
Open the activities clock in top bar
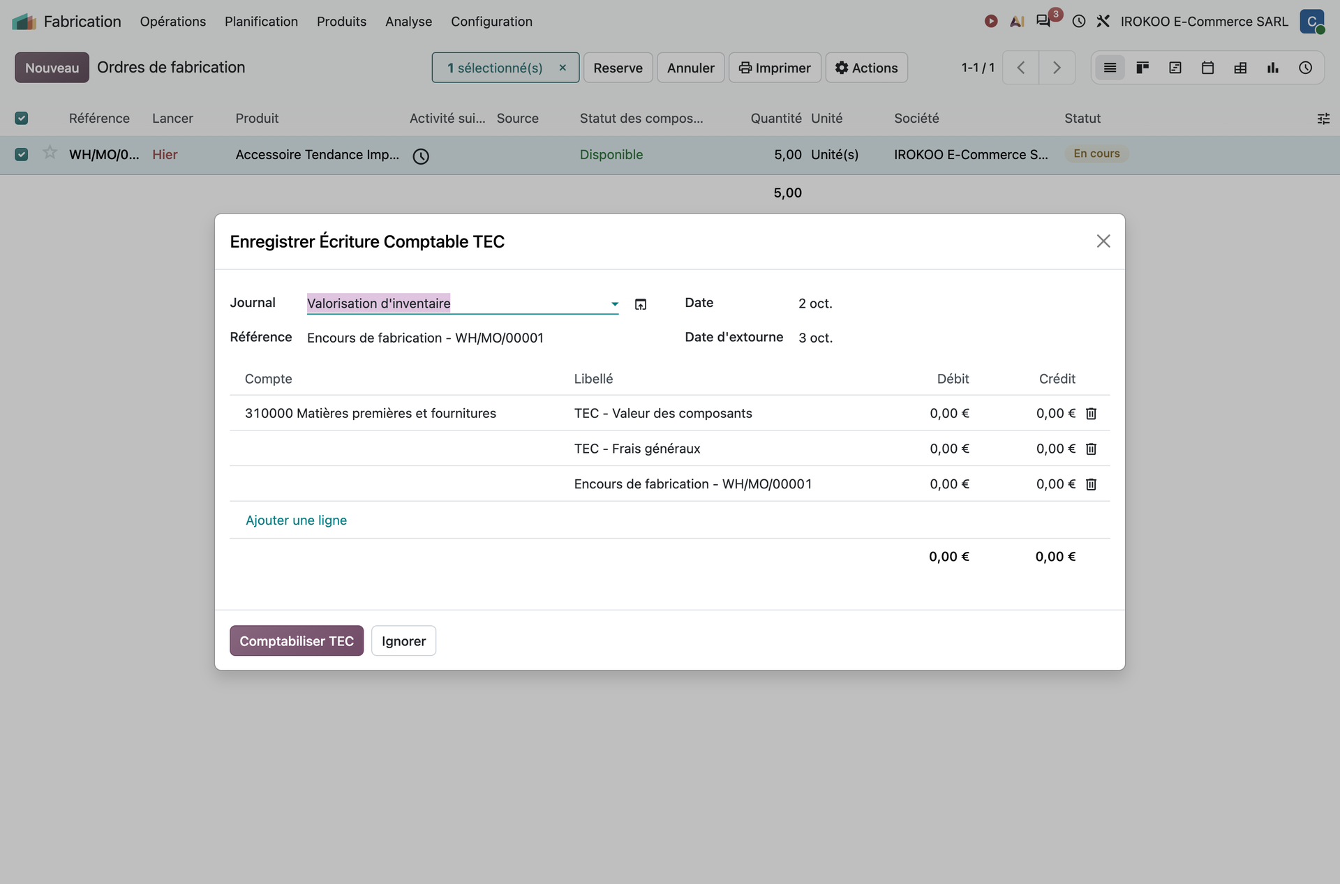(1079, 22)
